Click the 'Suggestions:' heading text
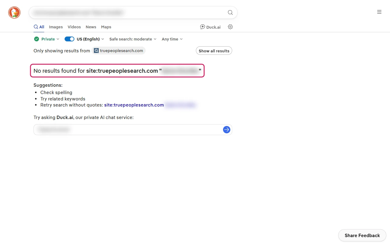Image resolution: width=390 pixels, height=245 pixels. click(x=48, y=85)
